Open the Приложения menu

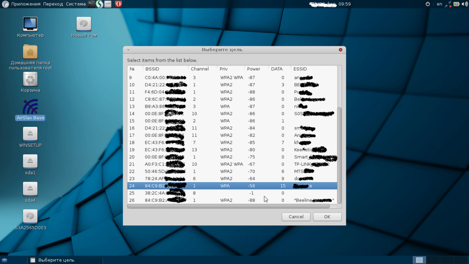tap(26, 4)
